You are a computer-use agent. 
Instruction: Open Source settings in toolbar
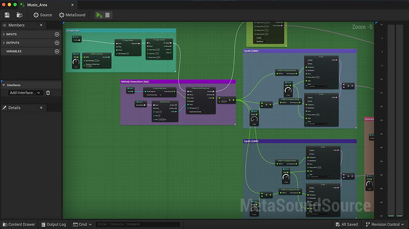pos(43,15)
